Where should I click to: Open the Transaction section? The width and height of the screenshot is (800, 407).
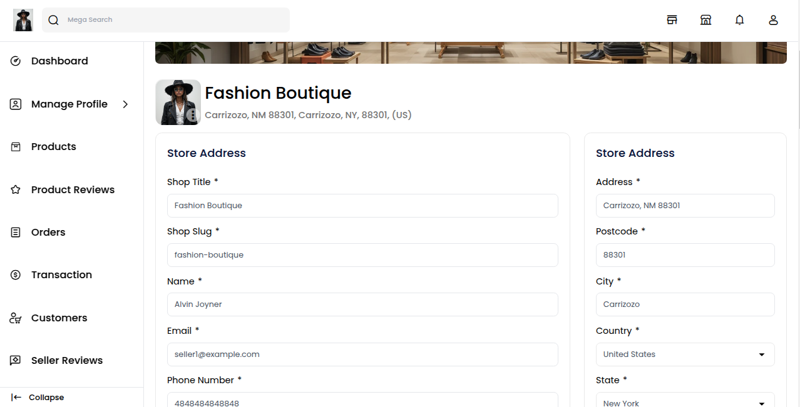pos(61,274)
